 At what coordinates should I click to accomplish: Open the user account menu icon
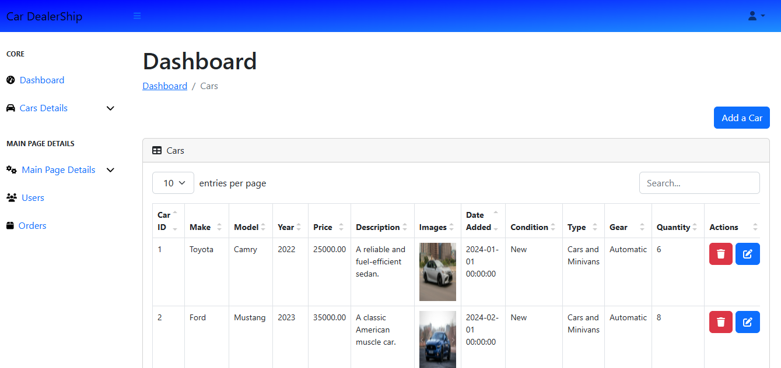[756, 16]
